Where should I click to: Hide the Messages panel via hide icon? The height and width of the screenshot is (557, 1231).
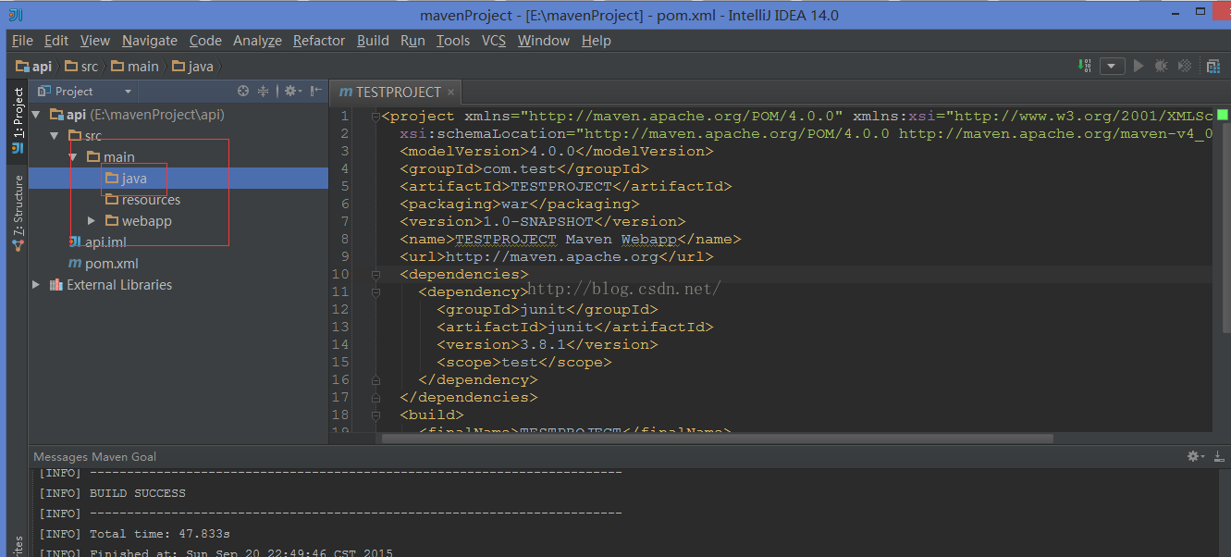(1218, 456)
